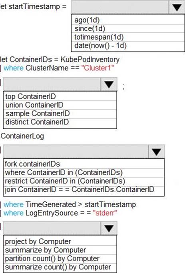Select summarize by Computer option
The image size is (185, 273).
point(60,250)
